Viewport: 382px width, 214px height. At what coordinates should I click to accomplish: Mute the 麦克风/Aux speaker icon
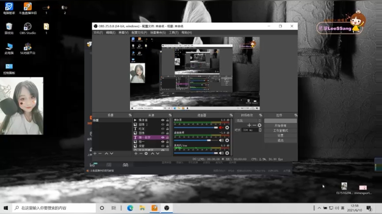coord(221,153)
